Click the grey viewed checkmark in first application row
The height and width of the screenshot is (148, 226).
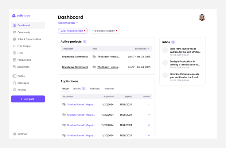click(x=149, y=104)
